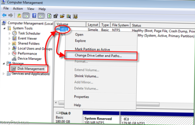Screen dimensions: 195x125
Task: Click the Shared Folders icon
Action: pyautogui.click(x=14, y=43)
